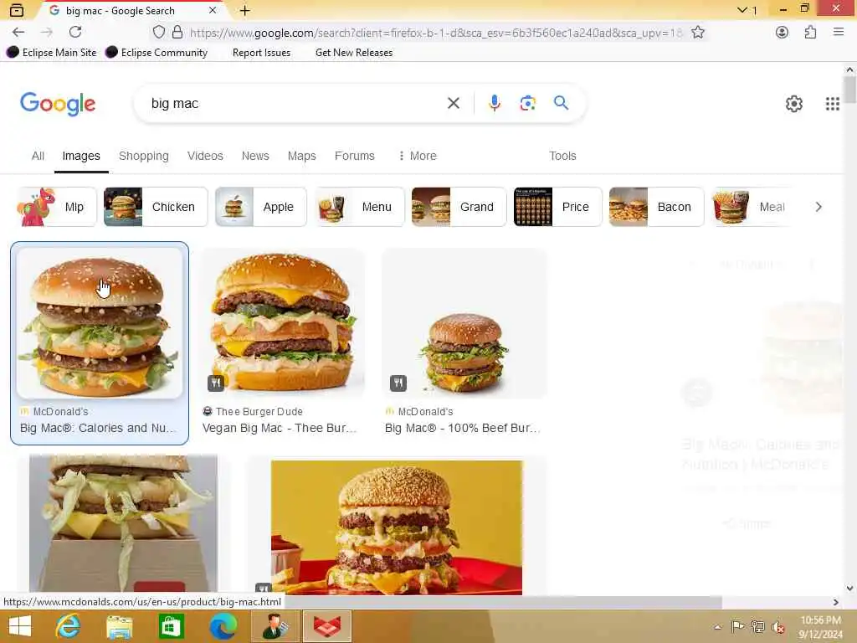This screenshot has height=643, width=857.
Task: Filter images by Menu chip
Action: [359, 207]
